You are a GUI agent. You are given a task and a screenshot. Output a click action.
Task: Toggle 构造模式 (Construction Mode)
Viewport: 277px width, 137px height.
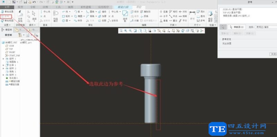[x=56, y=16]
